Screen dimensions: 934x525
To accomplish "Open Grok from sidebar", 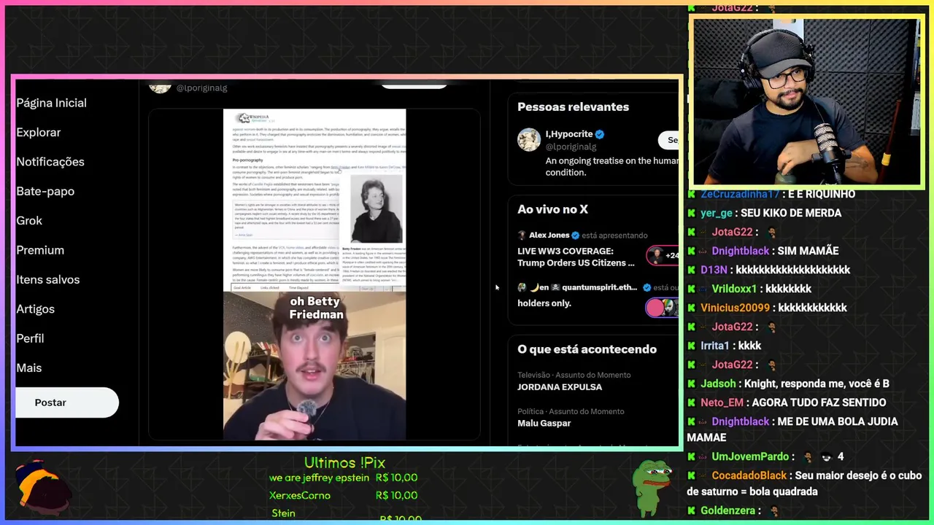I will point(29,220).
